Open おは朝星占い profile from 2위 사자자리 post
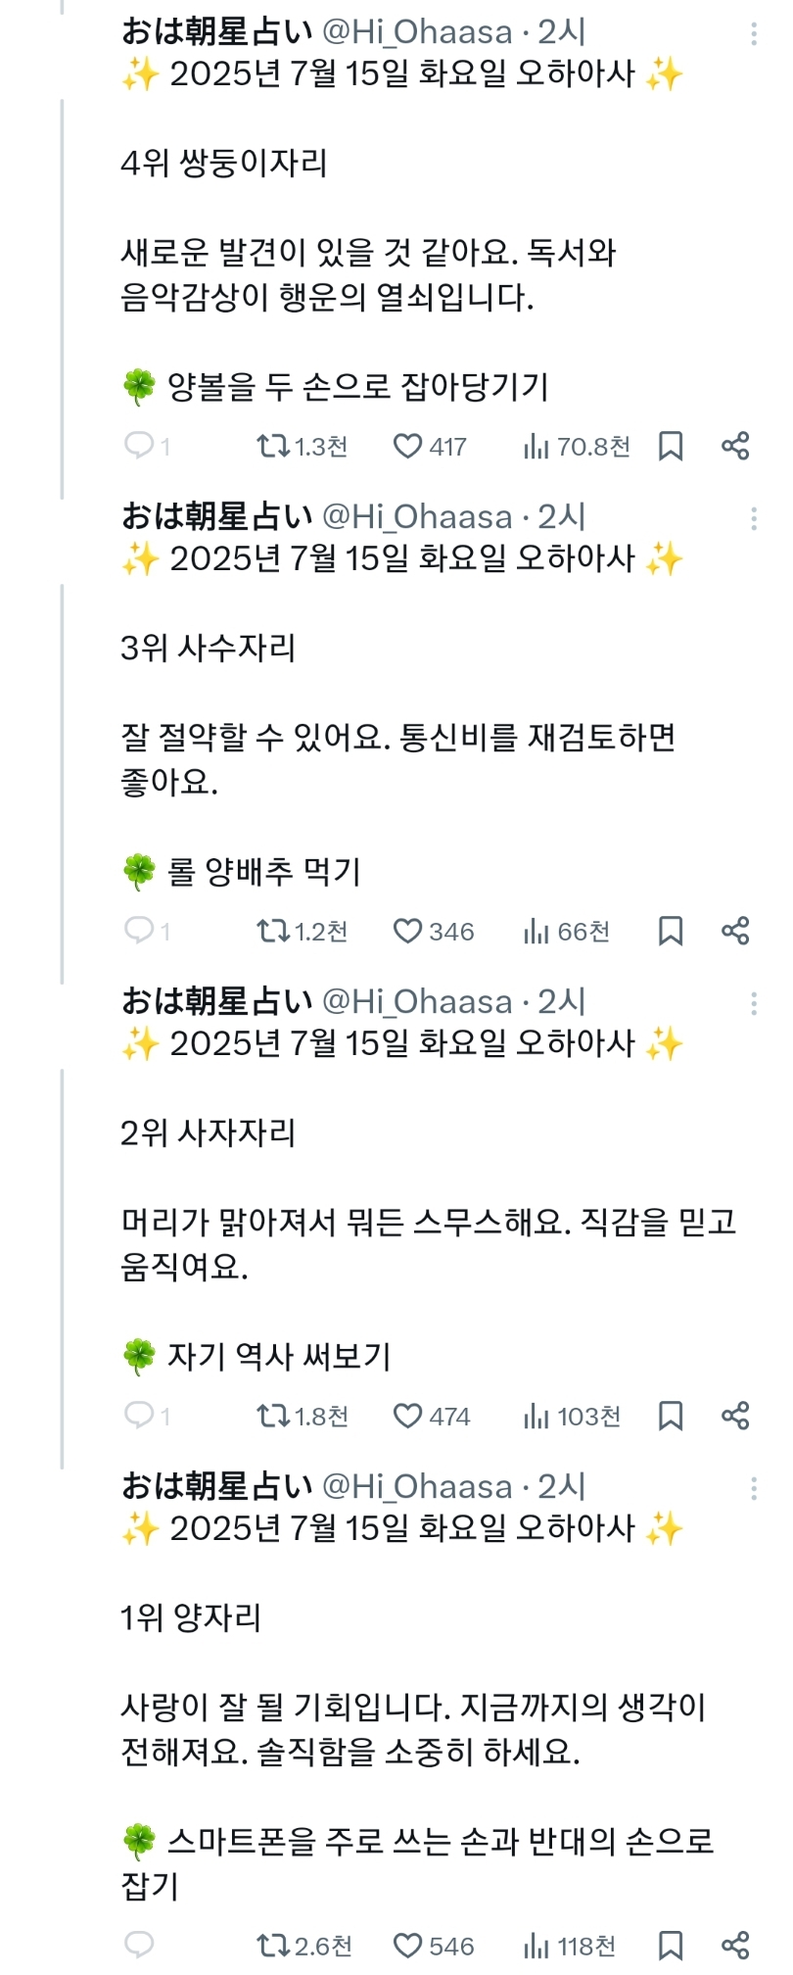The height and width of the screenshot is (1975, 793). (216, 1002)
